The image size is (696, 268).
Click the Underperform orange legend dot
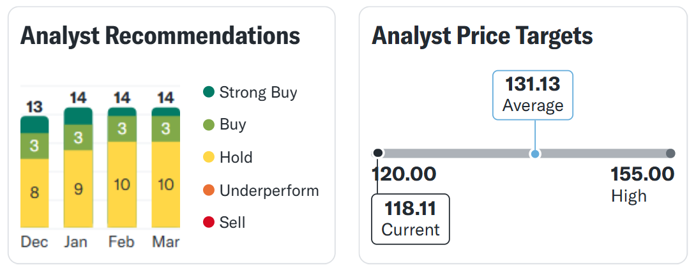209,190
